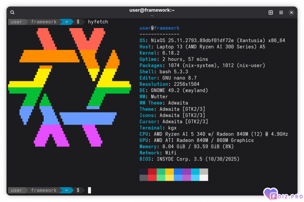The image size is (304, 202).
Task: Click the blue tilde segment of the top prompt
Action: coord(66,22)
